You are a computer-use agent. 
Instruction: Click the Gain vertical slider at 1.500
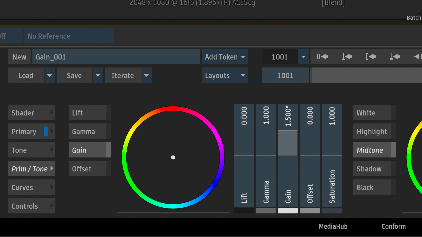coord(288,155)
